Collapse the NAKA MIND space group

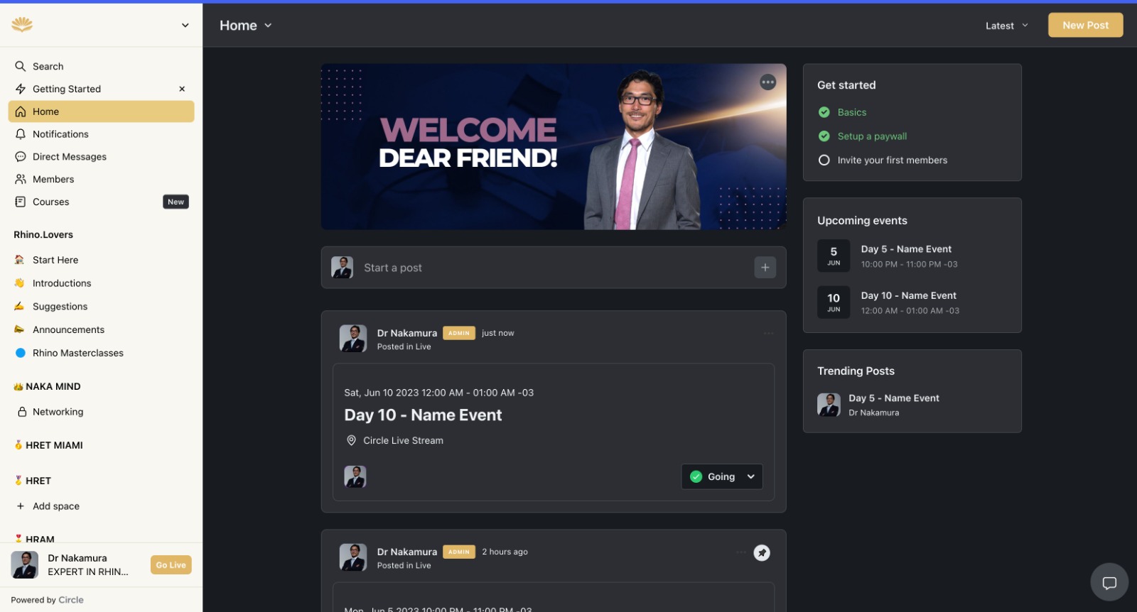pyautogui.click(x=47, y=387)
